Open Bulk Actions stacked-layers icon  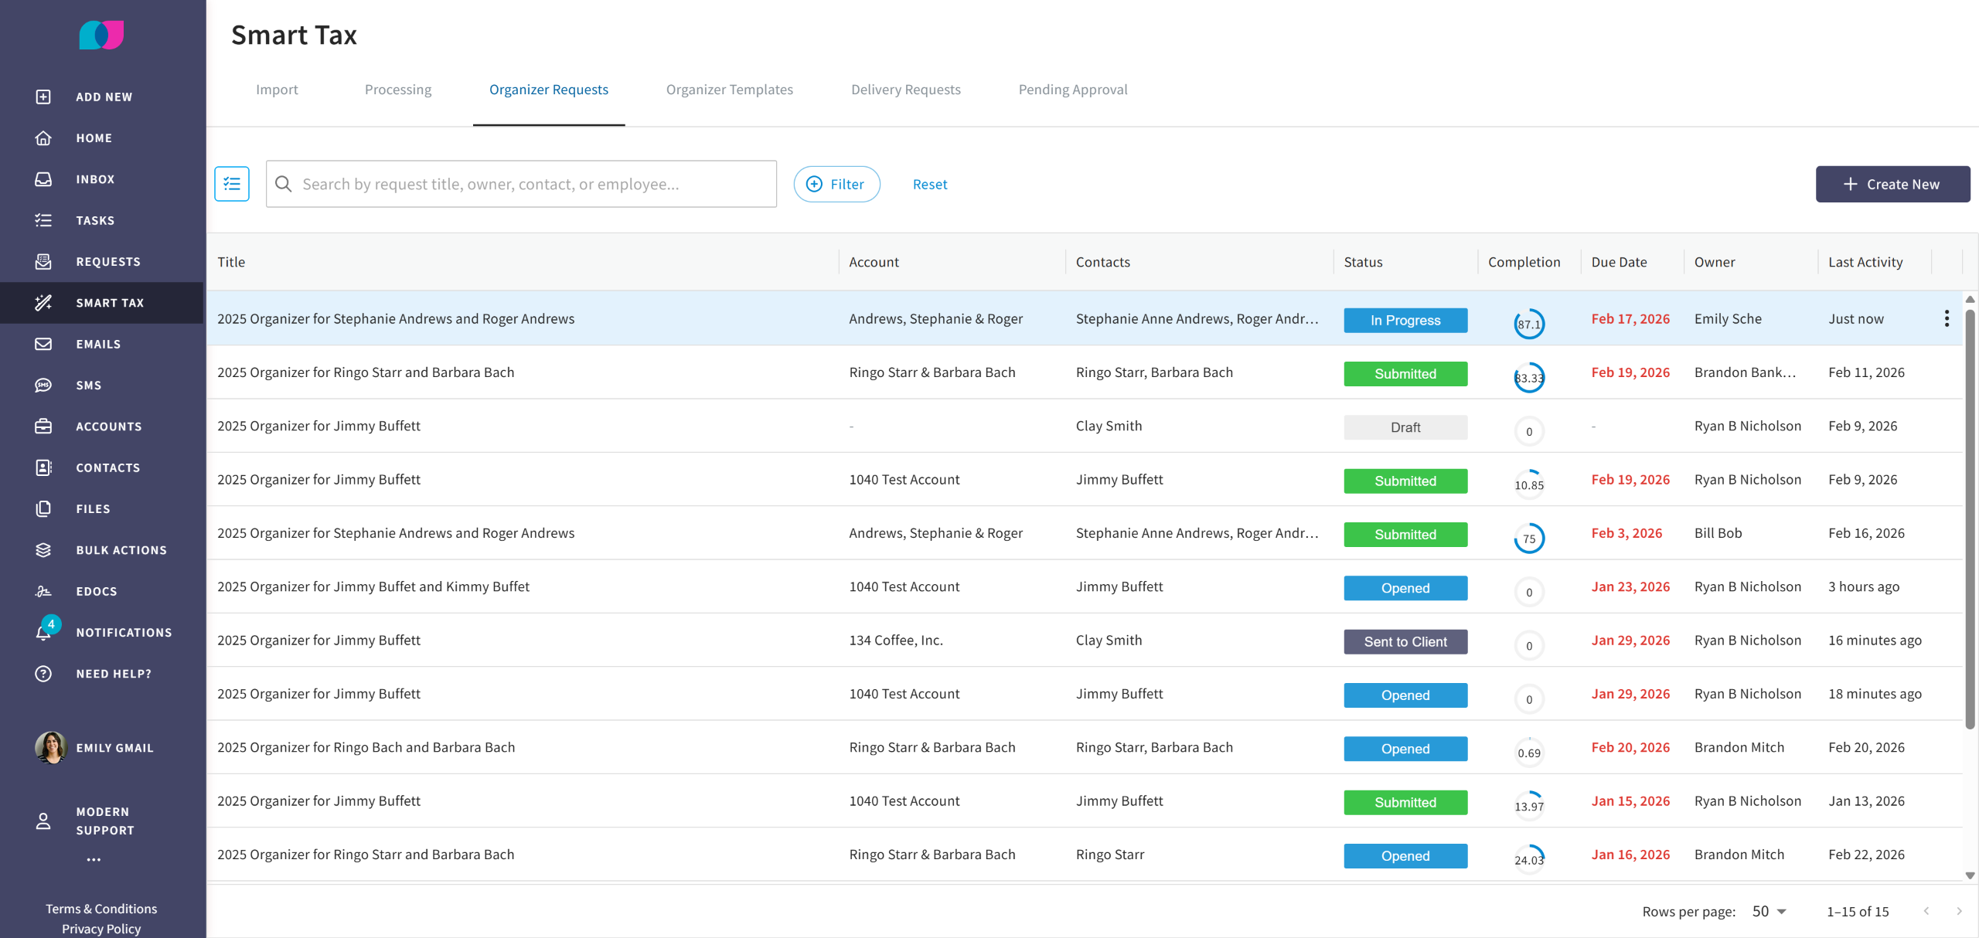[43, 550]
